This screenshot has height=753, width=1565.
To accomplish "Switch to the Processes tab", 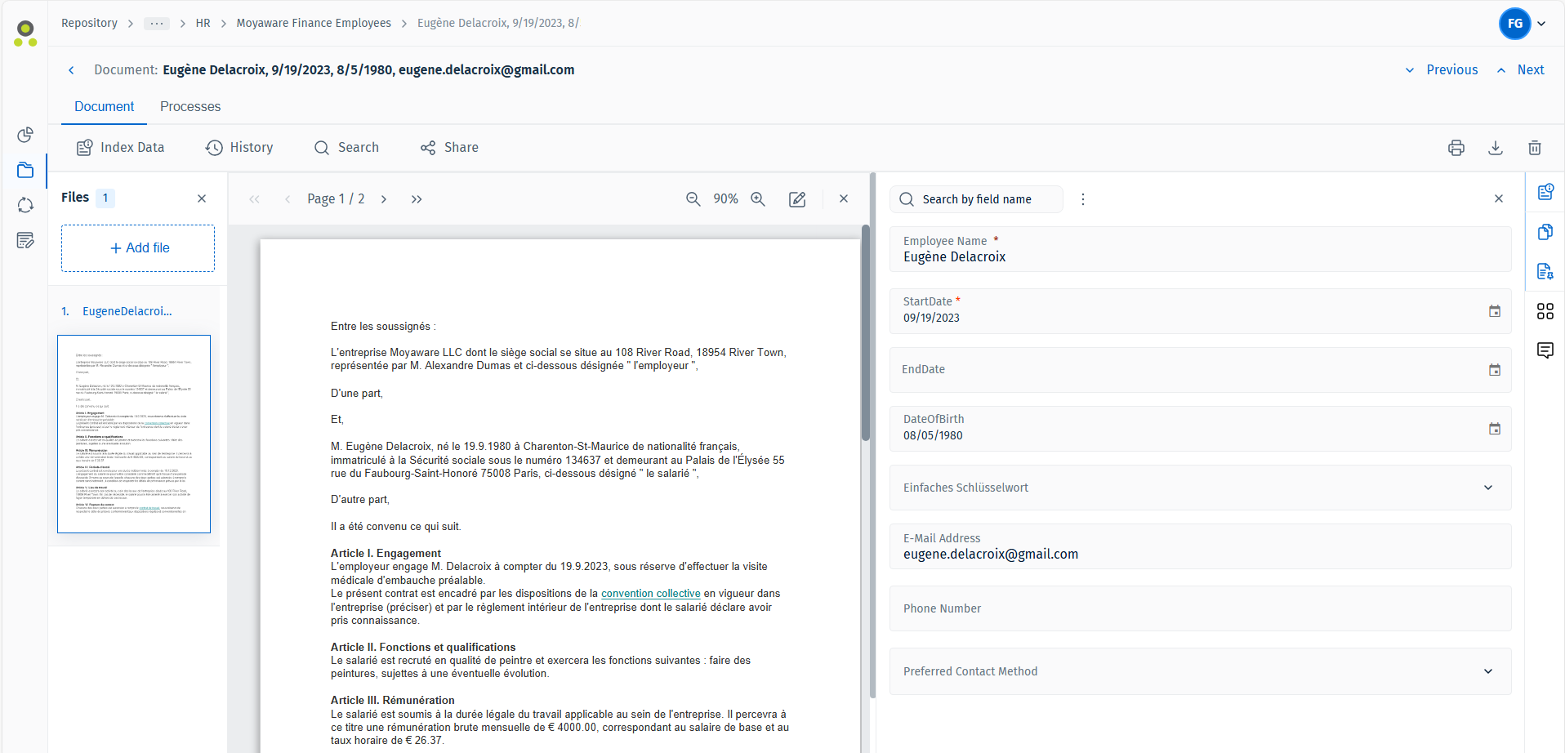I will [190, 106].
